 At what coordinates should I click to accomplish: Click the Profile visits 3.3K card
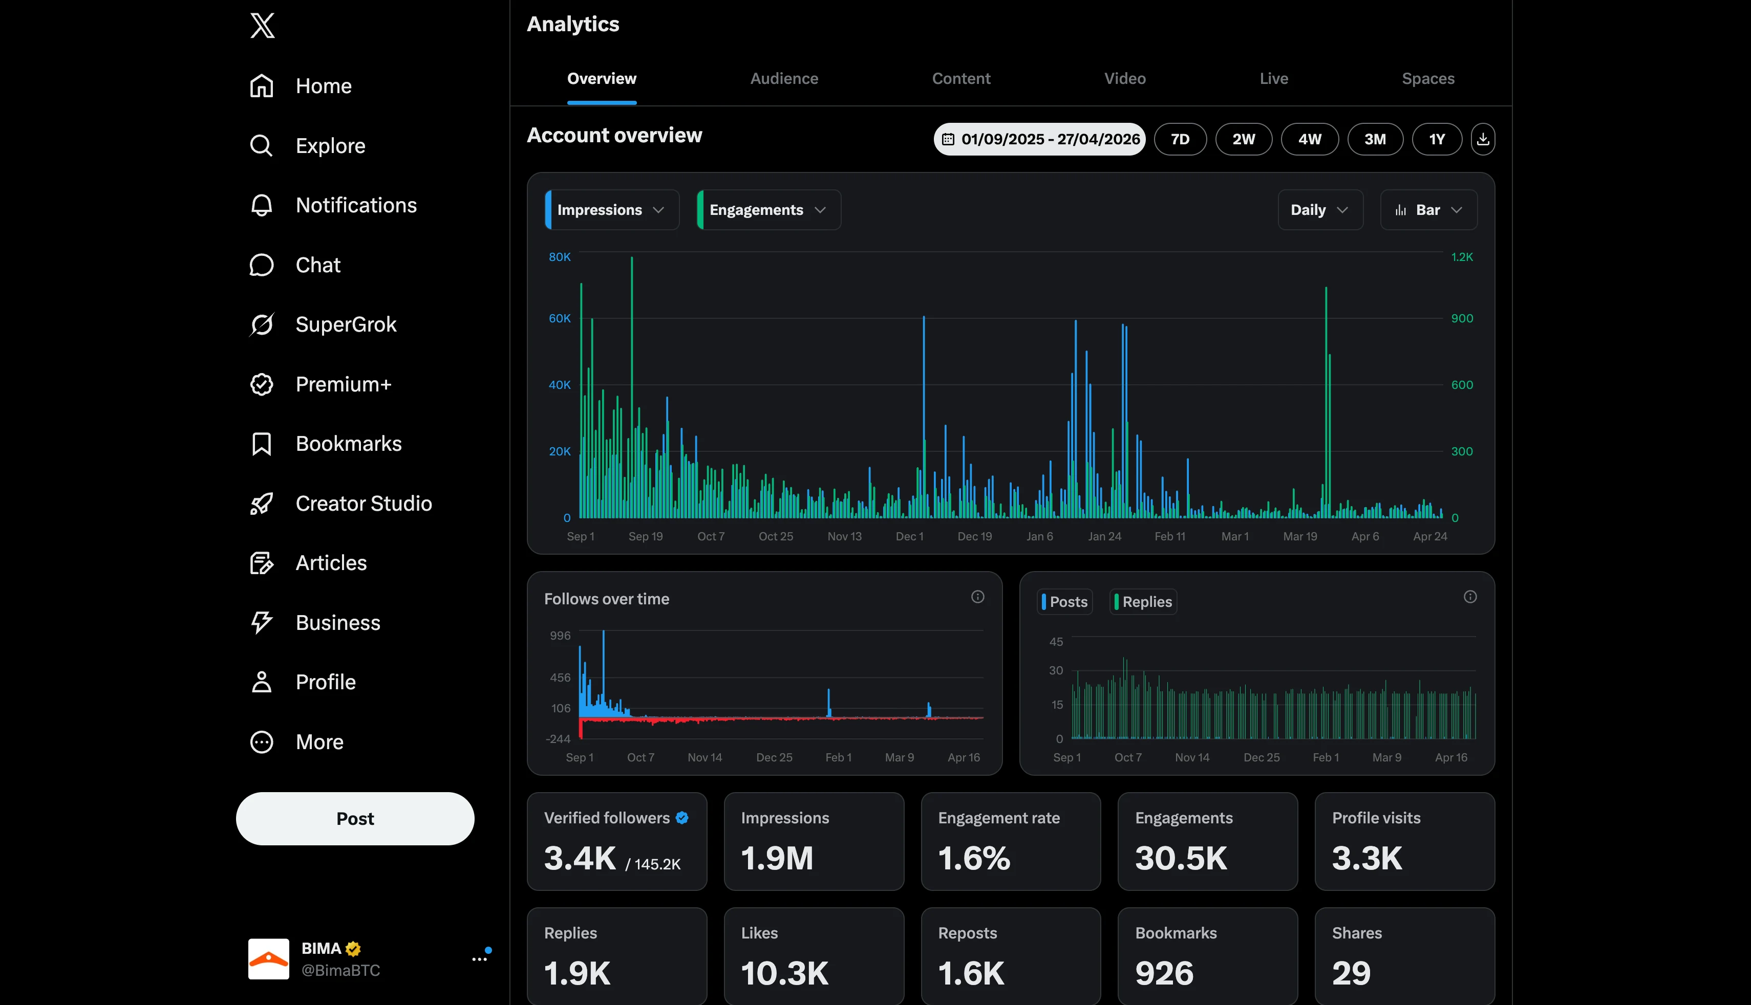[x=1404, y=841]
